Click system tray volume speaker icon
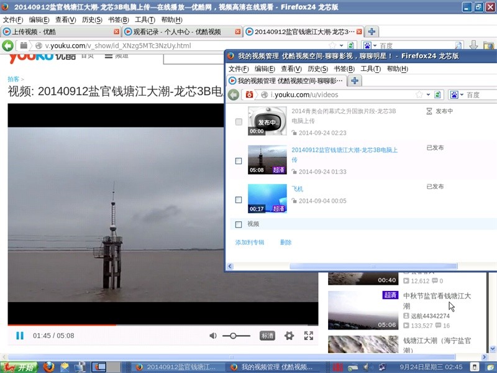 tap(366, 367)
